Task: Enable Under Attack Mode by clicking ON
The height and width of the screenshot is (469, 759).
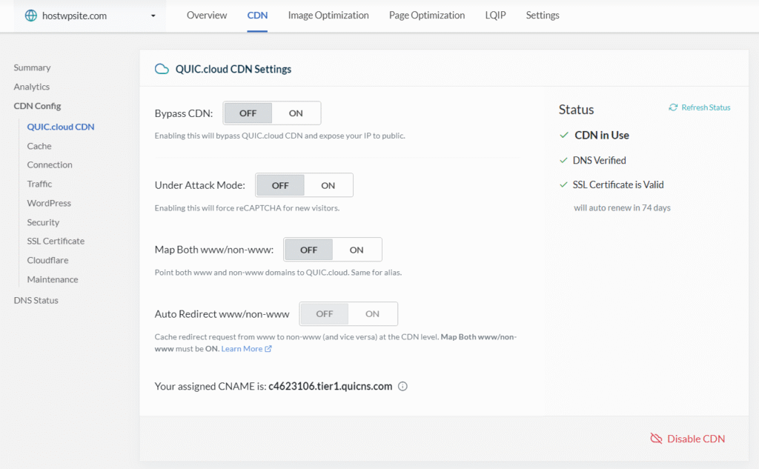Action: pos(328,184)
